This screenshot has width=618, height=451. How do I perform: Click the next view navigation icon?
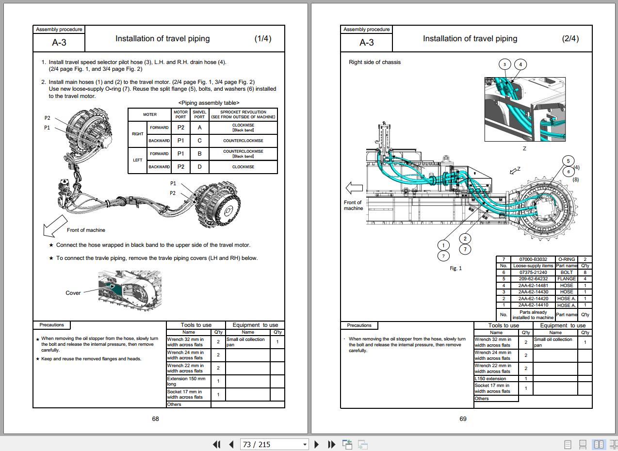coord(362,444)
